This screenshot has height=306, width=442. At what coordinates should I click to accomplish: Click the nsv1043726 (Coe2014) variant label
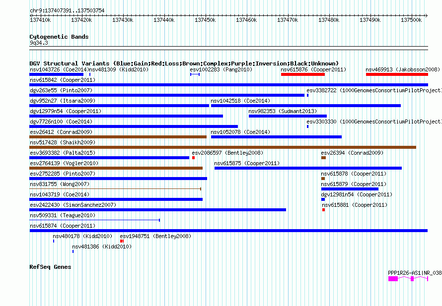click(59, 69)
